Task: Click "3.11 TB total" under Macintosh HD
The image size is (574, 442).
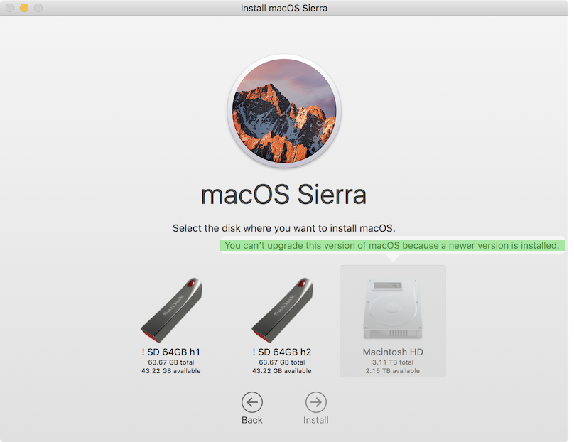Action: point(393,362)
